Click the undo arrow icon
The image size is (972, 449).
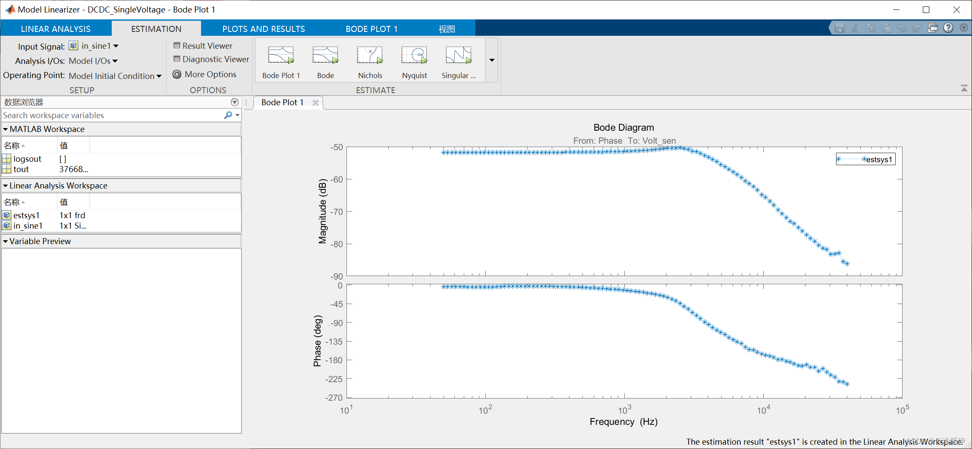tap(902, 28)
